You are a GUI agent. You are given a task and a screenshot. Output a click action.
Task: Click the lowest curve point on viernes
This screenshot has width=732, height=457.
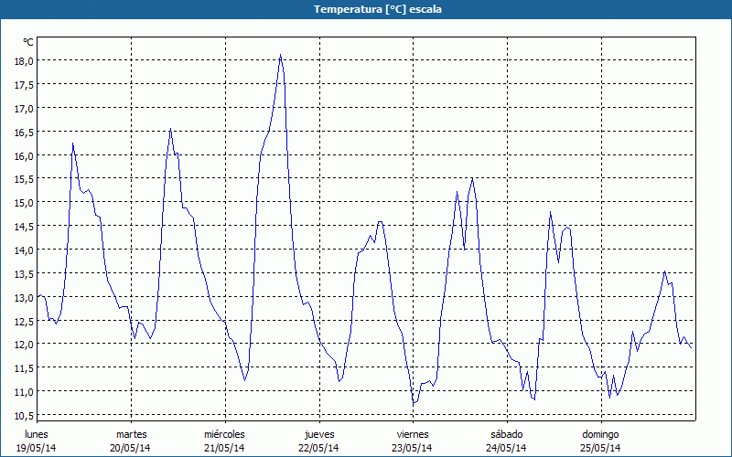(414, 403)
